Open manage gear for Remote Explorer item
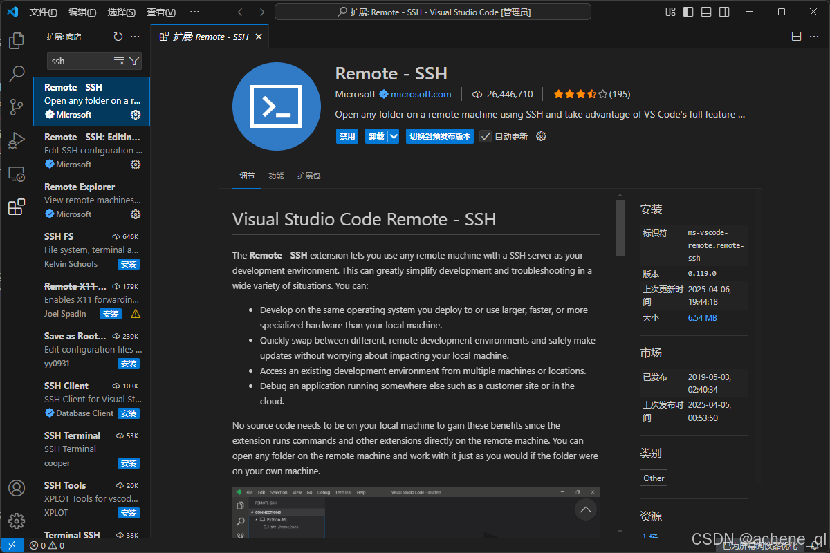 click(x=136, y=214)
